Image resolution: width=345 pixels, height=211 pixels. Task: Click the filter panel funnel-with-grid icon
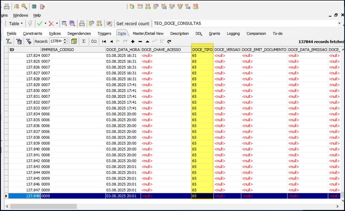coord(19,41)
